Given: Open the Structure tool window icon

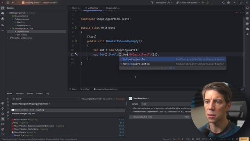Looking at the screenshot, I should point(3,25).
